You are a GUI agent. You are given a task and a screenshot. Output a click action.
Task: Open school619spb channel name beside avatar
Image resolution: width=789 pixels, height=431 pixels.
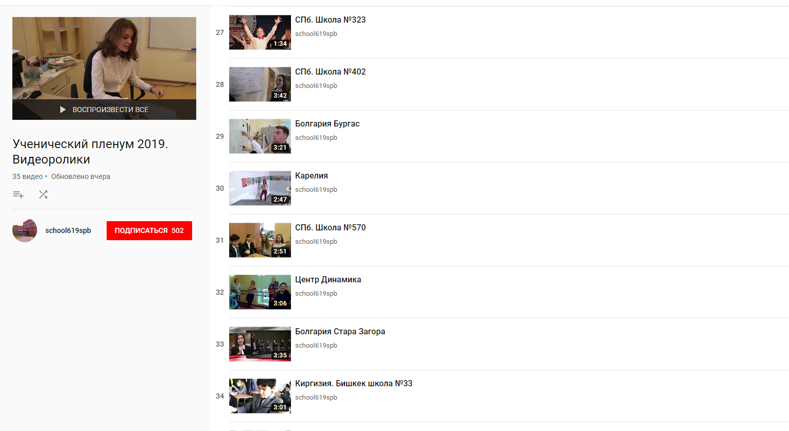coord(68,230)
